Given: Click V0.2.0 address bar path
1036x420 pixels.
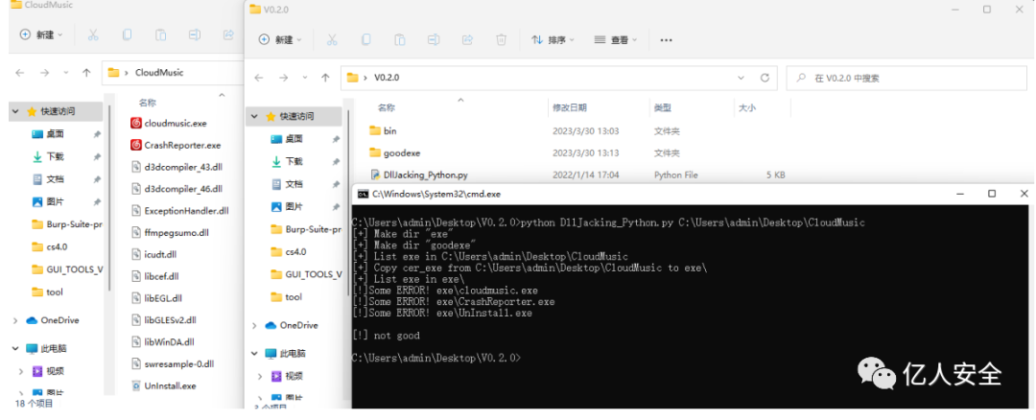Looking at the screenshot, I should point(387,78).
